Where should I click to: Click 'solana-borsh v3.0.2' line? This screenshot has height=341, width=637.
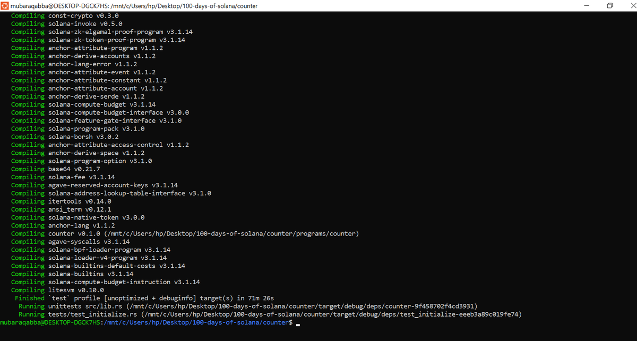65,137
